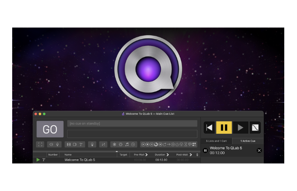
Task: Click the window title document icon
Action: click(x=123, y=114)
